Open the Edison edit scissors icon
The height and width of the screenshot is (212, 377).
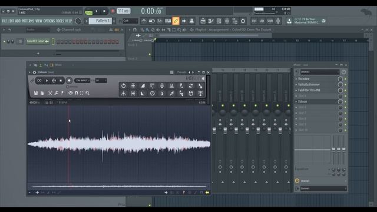[x=50, y=93]
